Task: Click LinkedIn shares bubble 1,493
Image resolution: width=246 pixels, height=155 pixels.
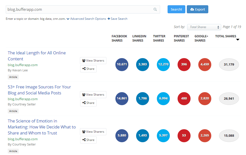Action: 143,136
